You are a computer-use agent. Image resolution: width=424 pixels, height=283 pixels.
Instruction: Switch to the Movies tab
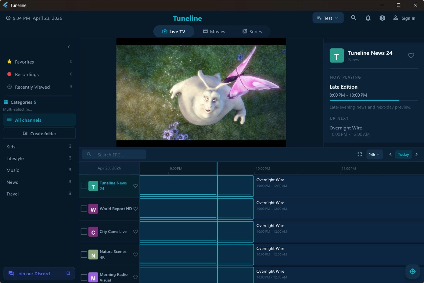[x=214, y=32]
